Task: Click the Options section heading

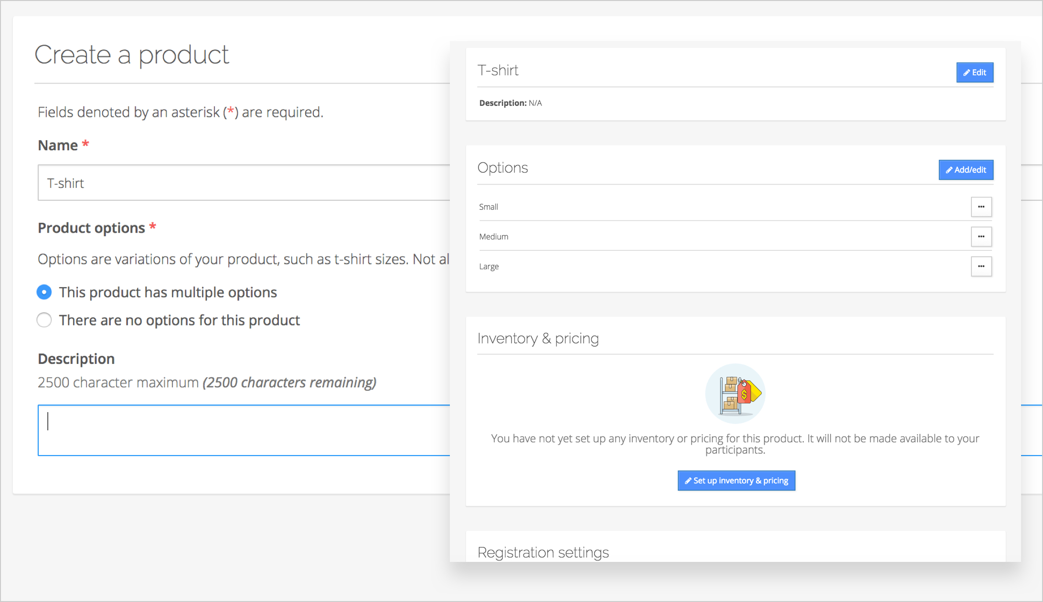Action: point(502,168)
